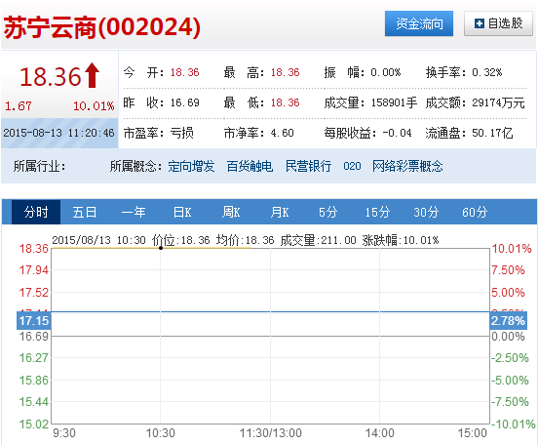The width and height of the screenshot is (538, 445).
Task: Open the O2O concept link
Action: [352, 166]
